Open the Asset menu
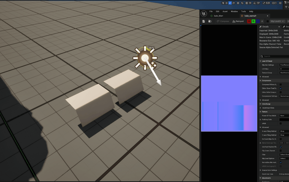This screenshot has width=289, height=182. pyautogui.click(x=225, y=11)
